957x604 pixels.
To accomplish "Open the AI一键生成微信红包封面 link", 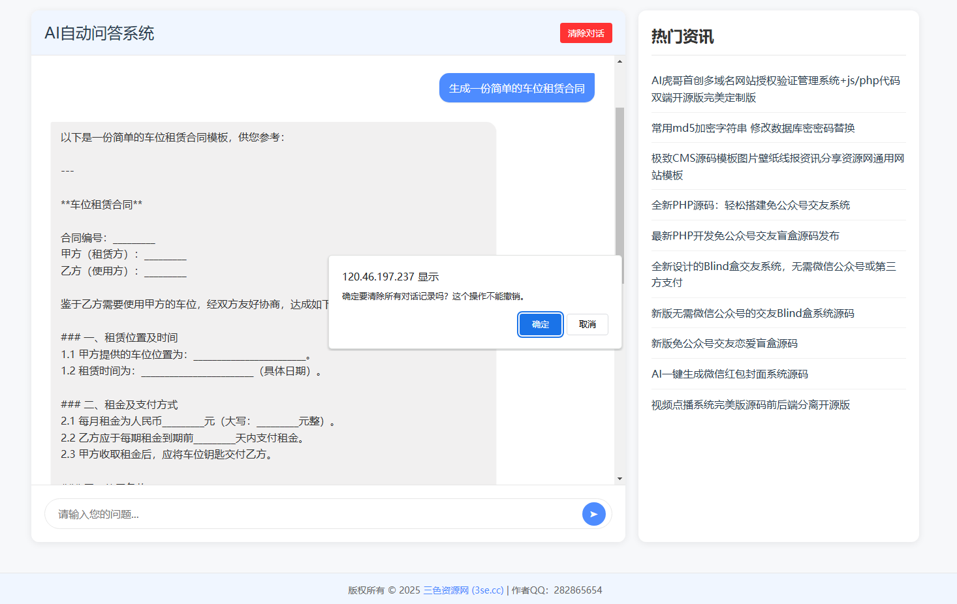I will pos(729,374).
